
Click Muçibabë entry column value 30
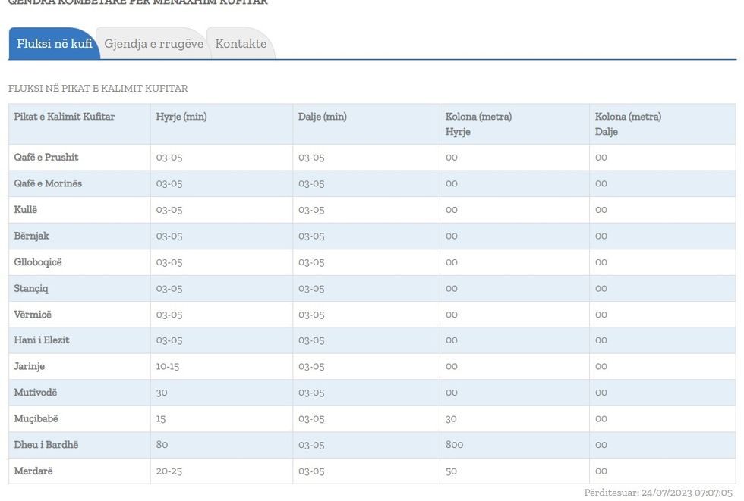(x=451, y=419)
